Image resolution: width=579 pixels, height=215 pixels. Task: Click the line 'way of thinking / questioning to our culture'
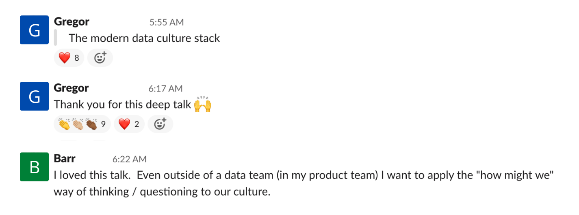(x=162, y=192)
